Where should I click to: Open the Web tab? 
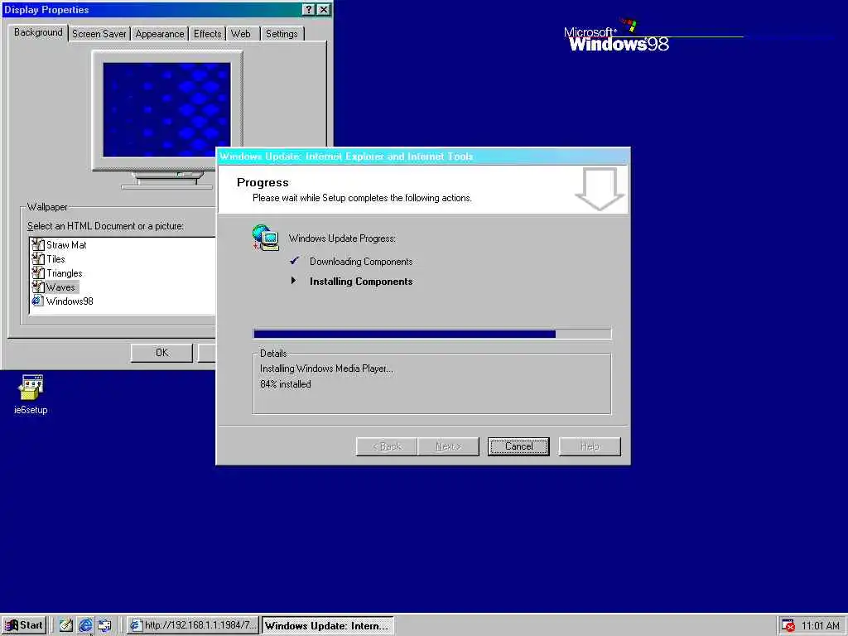coord(241,33)
